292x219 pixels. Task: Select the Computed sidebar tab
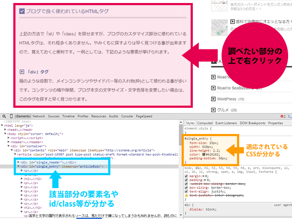click(x=205, y=123)
